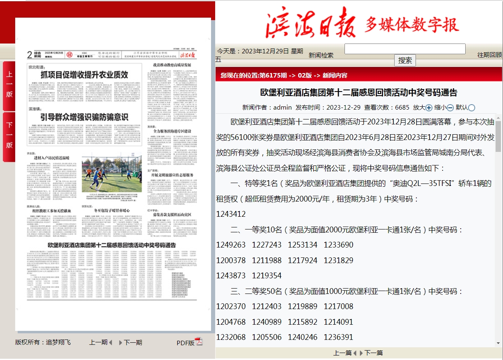Click the right arrow beside 下一期
The height and width of the screenshot is (360, 503).
click(x=121, y=342)
